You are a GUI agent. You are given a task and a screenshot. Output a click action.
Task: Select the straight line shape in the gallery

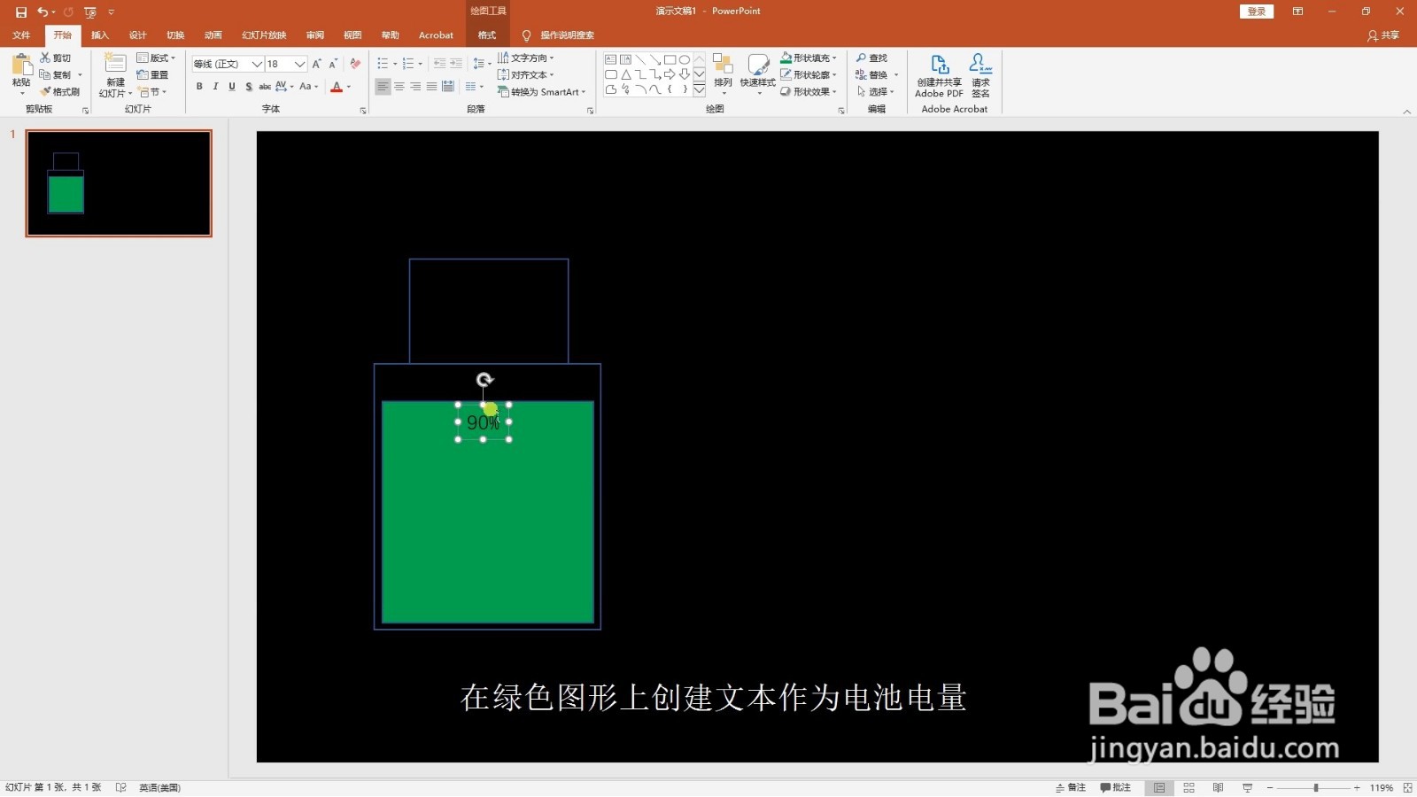(640, 59)
